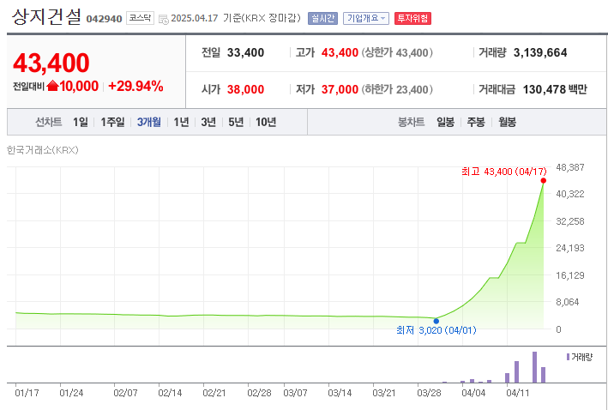
Task: Select the 1주일 chart period
Action: click(x=112, y=122)
